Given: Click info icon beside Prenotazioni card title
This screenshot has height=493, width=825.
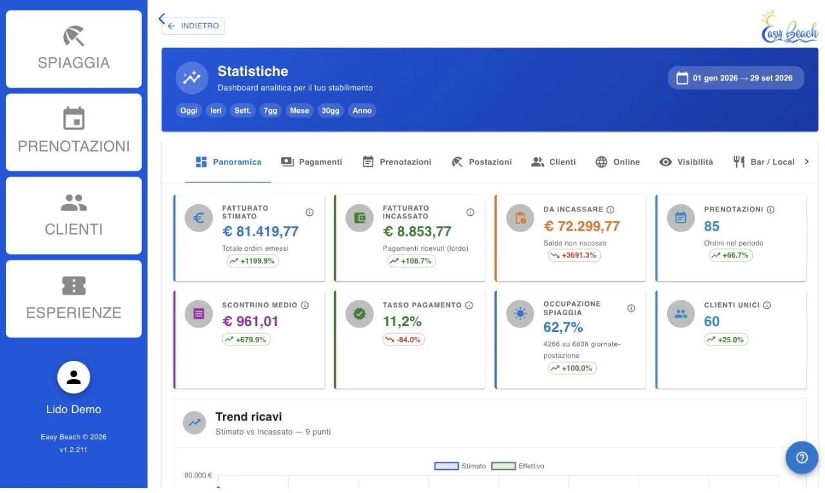Looking at the screenshot, I should [770, 209].
